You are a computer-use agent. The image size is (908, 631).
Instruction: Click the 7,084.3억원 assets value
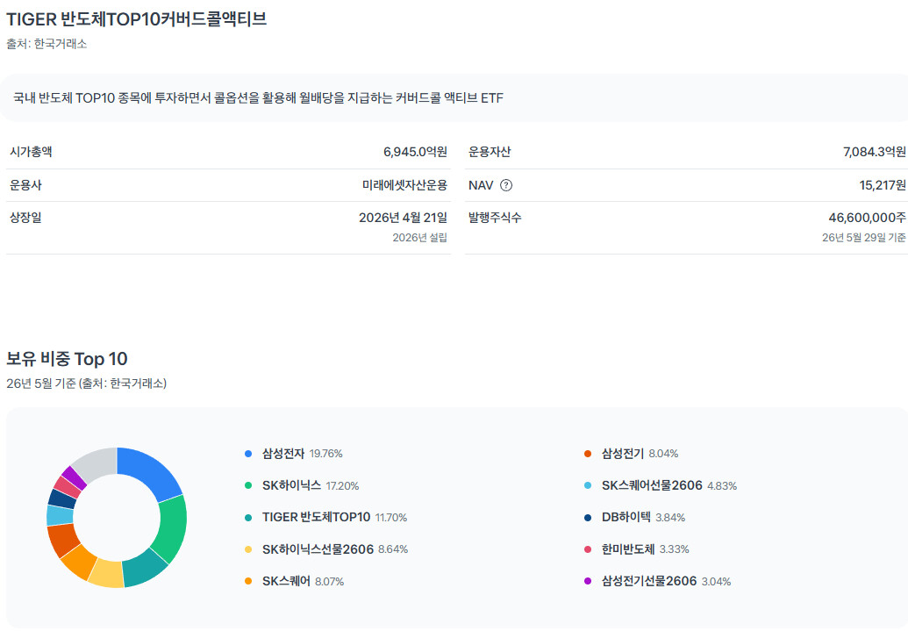pyautogui.click(x=875, y=152)
